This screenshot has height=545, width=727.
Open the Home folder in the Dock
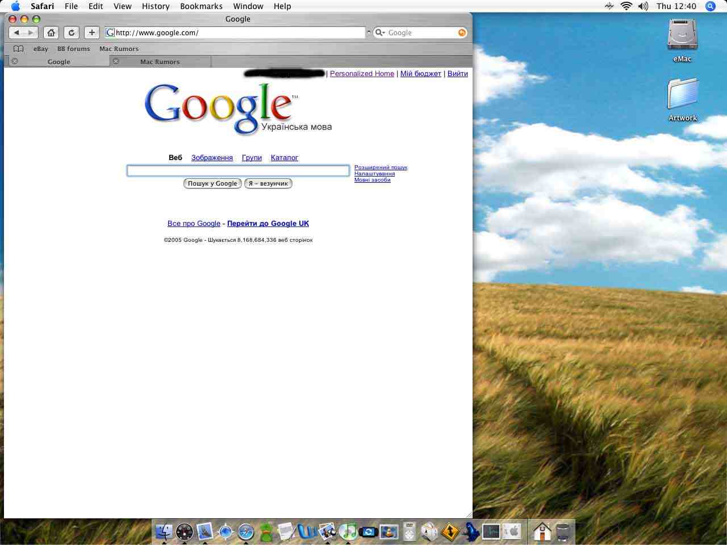point(542,531)
